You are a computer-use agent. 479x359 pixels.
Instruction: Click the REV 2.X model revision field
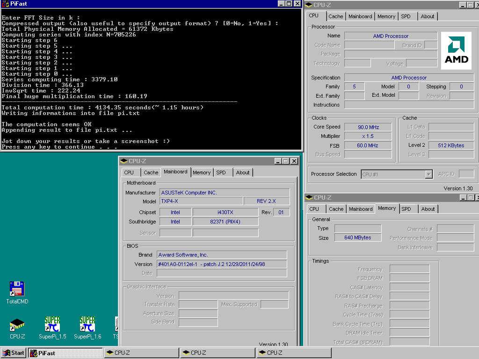pos(266,201)
